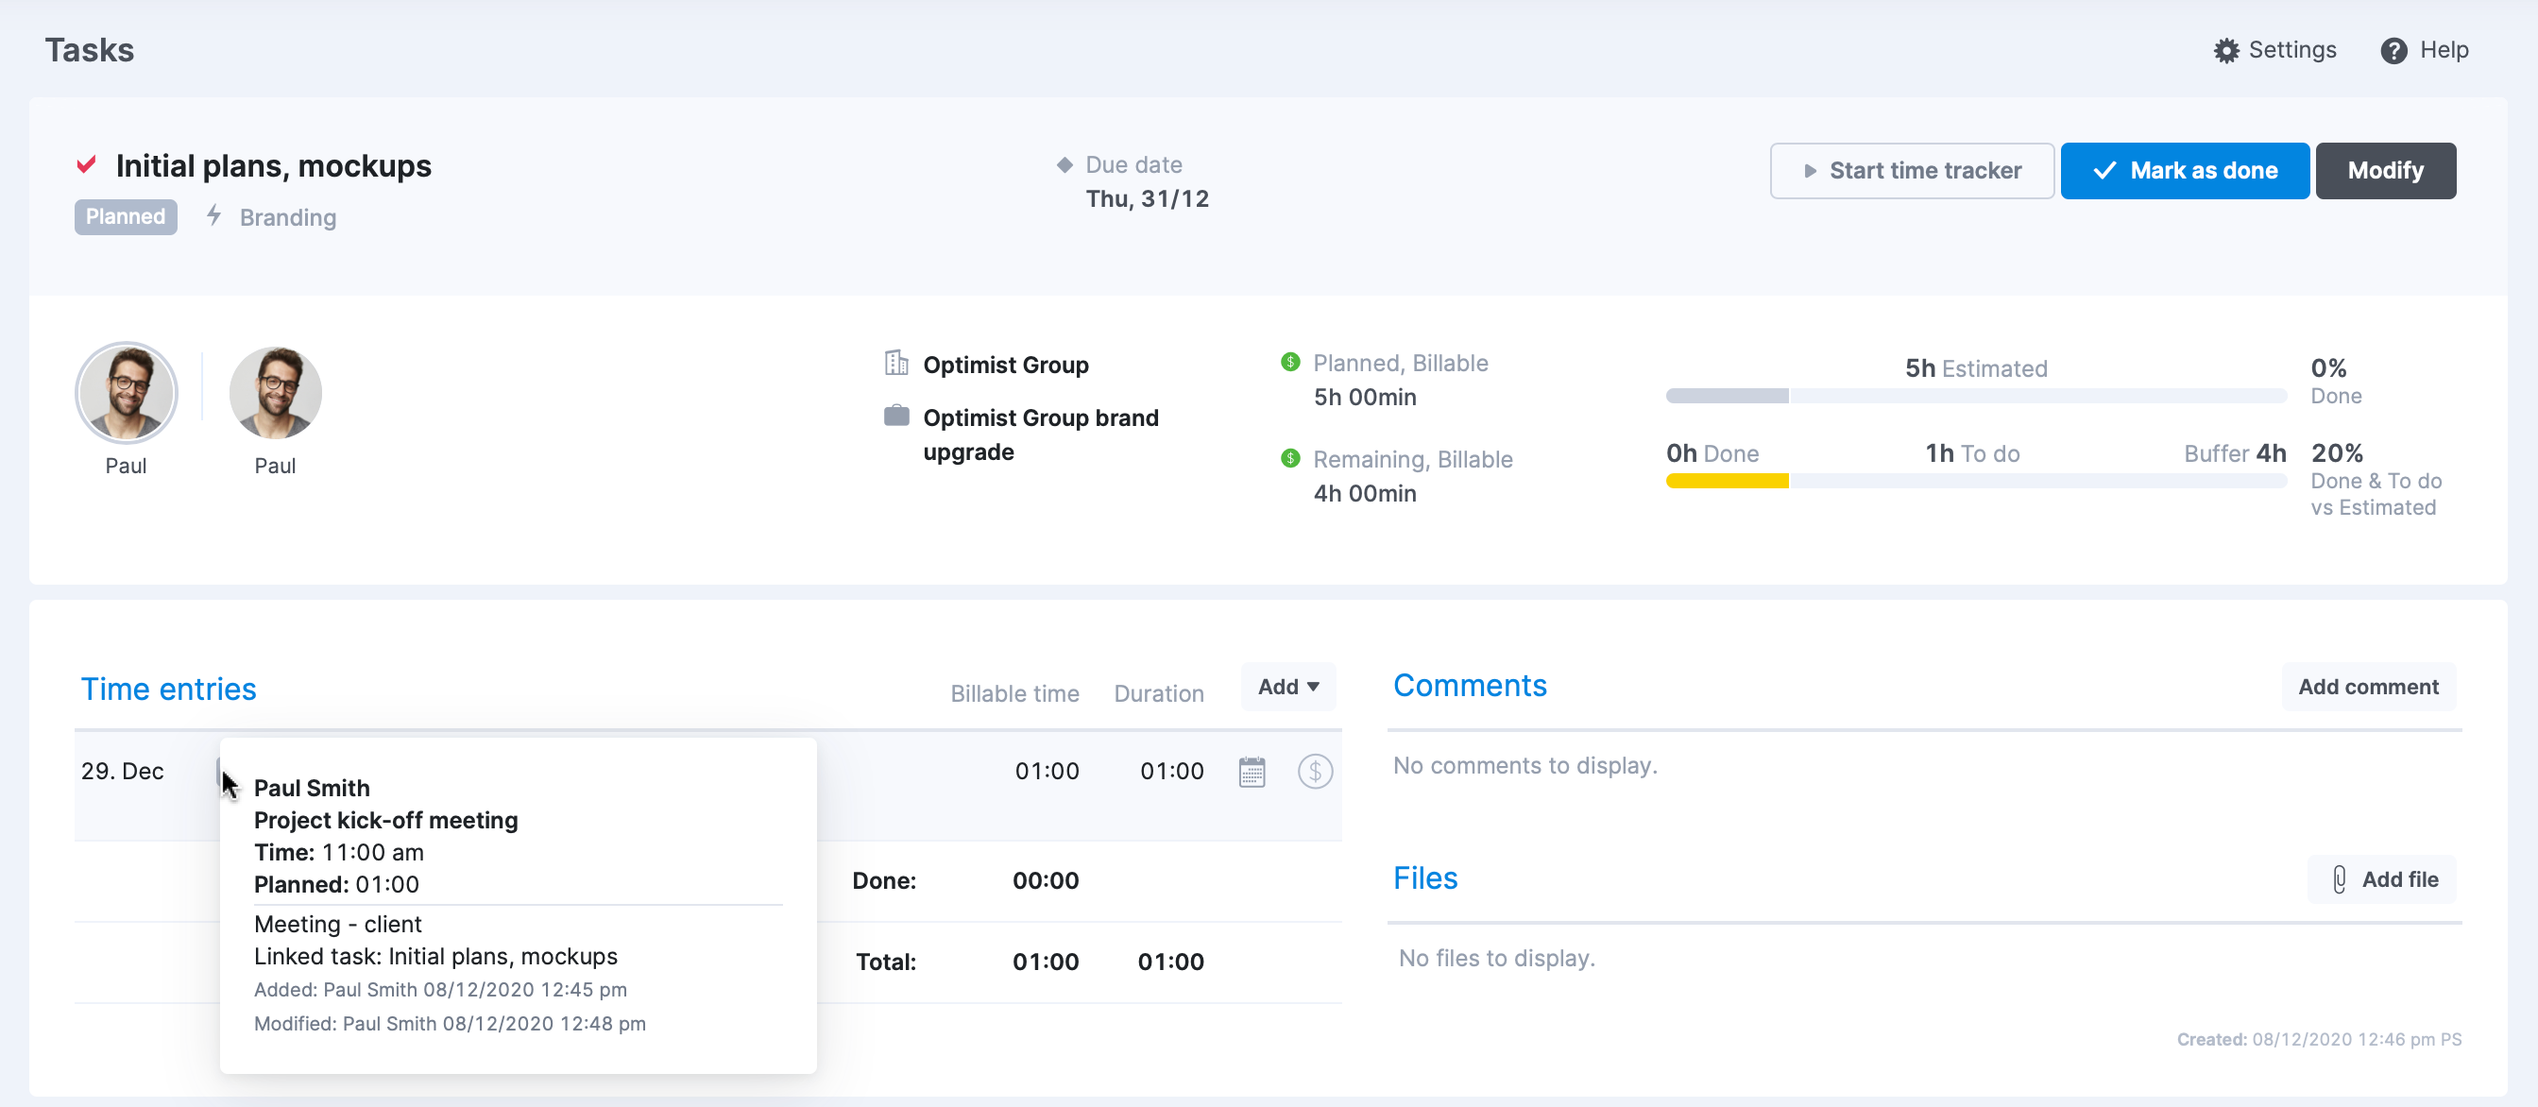This screenshot has width=2538, height=1107.
Task: Click the due date Thu, 31/12
Action: coord(1147,198)
